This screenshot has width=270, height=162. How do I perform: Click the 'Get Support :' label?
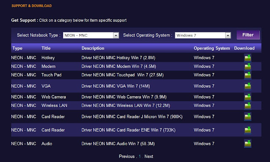click(x=24, y=20)
